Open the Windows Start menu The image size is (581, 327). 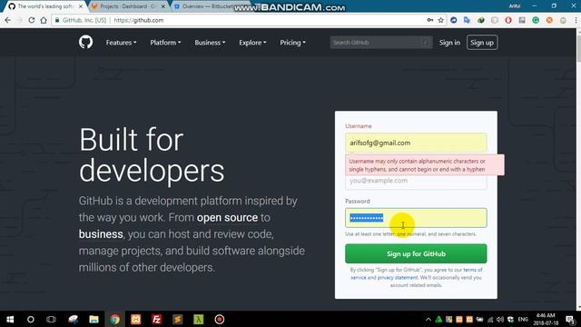tap(10, 319)
